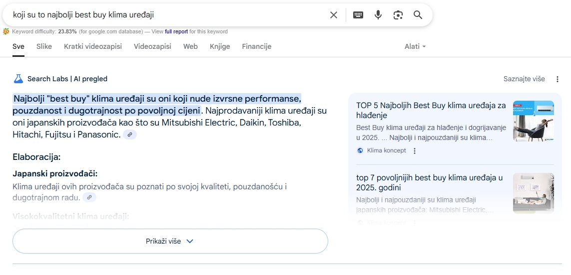Viewport: 571px width, 275px height.
Task: Click inside the search query field
Action: point(165,15)
